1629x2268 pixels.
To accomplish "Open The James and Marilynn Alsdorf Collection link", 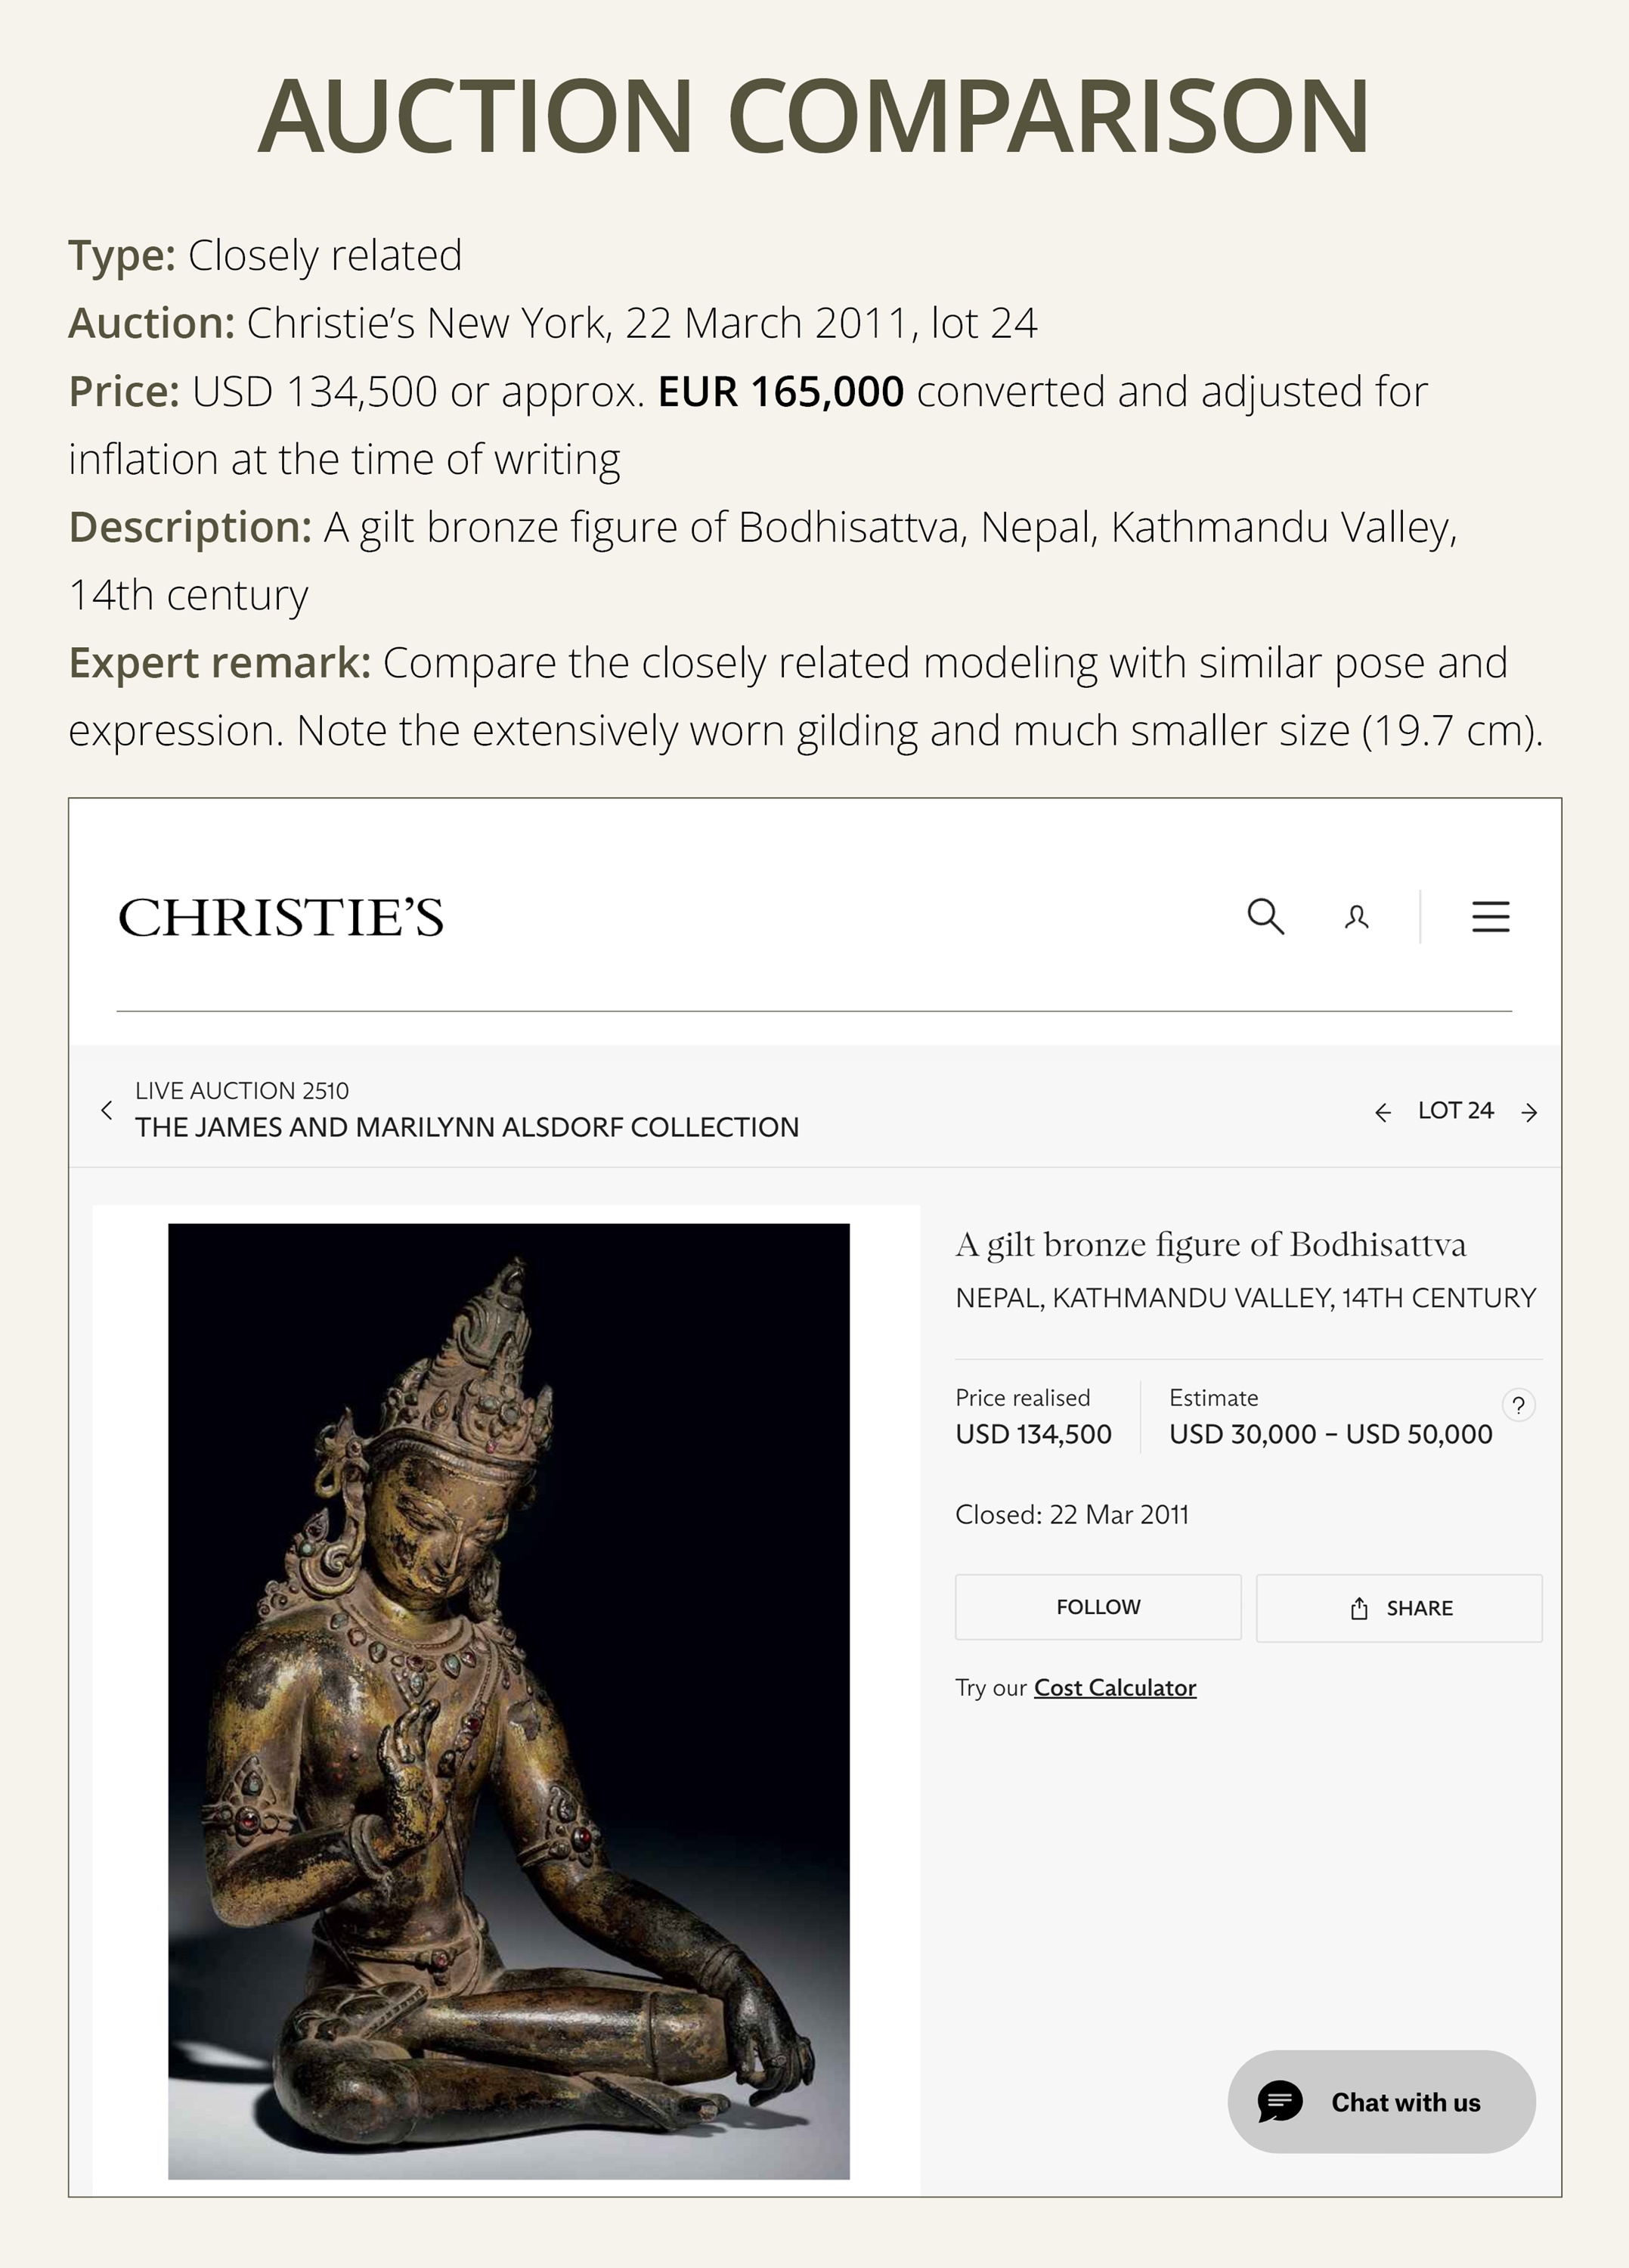I will coord(467,1127).
